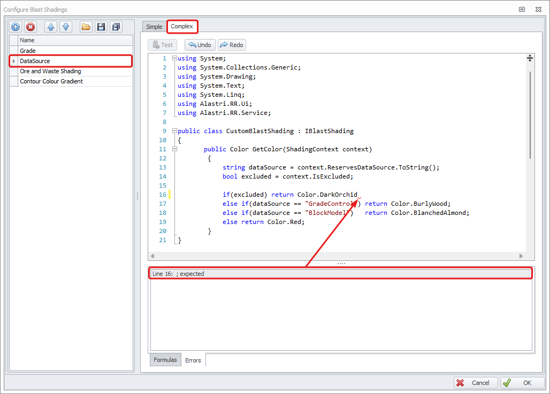Viewport: 550px width, 394px height.
Task: Select the Errors tab
Action: pos(193,360)
